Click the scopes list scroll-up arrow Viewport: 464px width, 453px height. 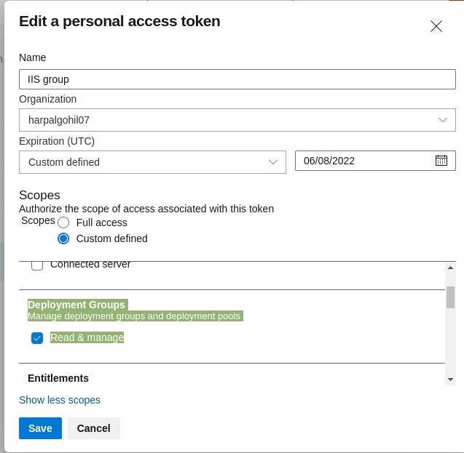tap(450, 268)
